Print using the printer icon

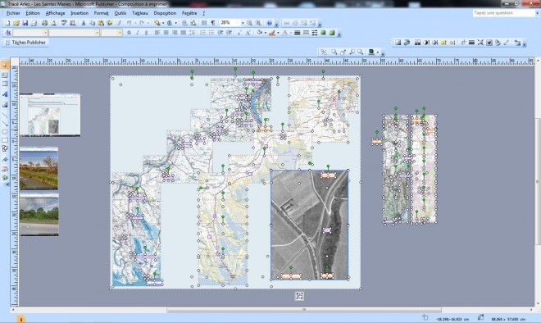44,23
